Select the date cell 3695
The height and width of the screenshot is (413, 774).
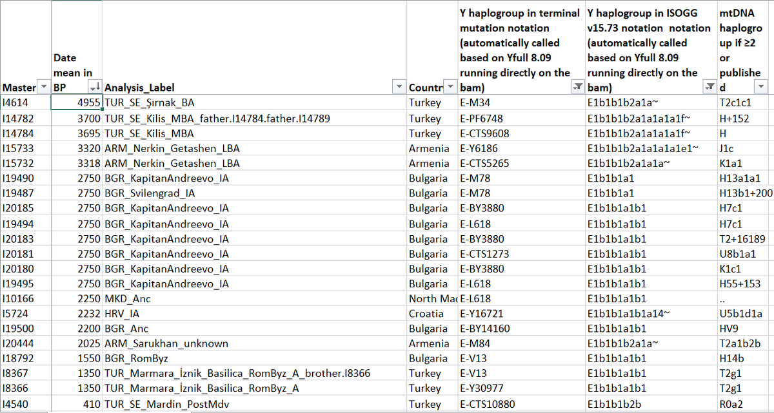click(x=77, y=133)
